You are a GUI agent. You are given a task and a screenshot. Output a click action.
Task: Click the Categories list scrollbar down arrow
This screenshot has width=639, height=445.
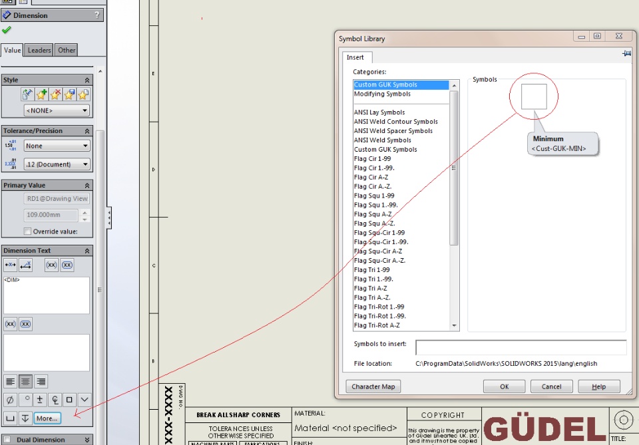(x=454, y=326)
